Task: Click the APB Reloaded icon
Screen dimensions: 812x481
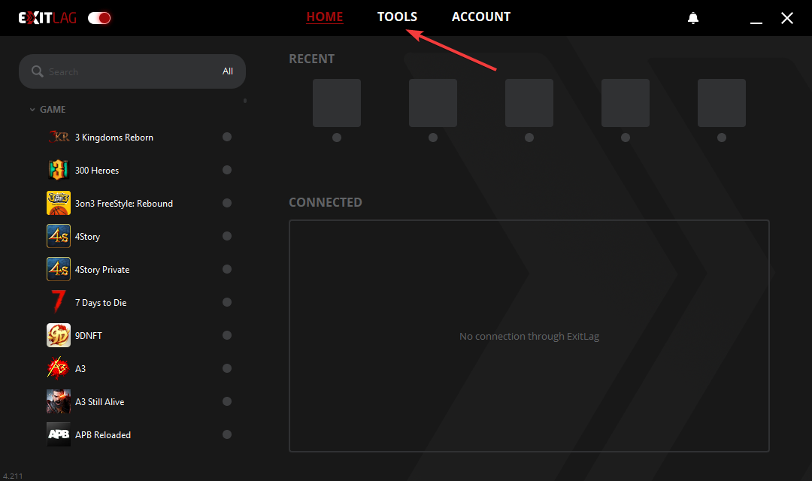Action: click(x=59, y=434)
